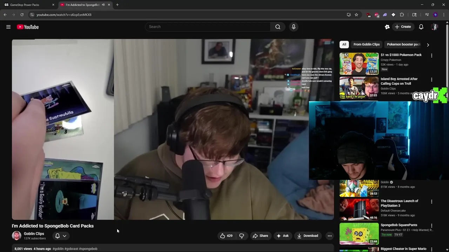
Task: Select the Pokemon booster pack chip
Action: coord(403,44)
